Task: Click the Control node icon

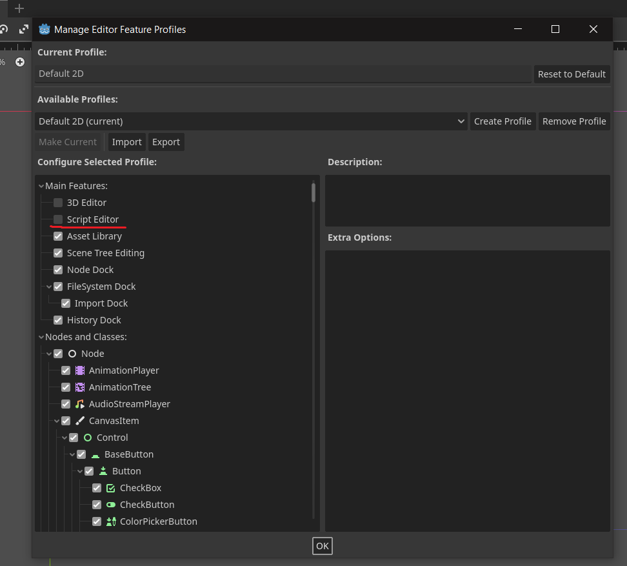Action: (x=88, y=437)
